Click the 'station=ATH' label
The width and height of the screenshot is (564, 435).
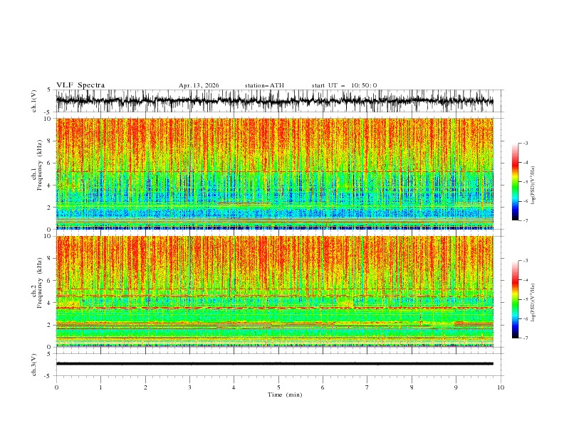coord(264,85)
